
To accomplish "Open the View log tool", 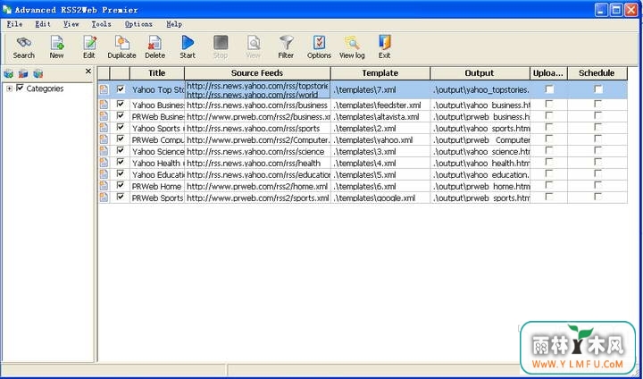I will (x=352, y=47).
